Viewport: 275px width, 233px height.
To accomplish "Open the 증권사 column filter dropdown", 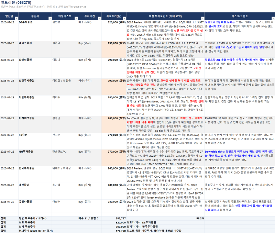I will (x=50, y=18).
